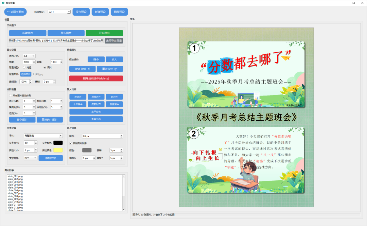367x226 pixels.
Task: Click slide thumbnail numbered 1 in preview
Action: [246, 74]
